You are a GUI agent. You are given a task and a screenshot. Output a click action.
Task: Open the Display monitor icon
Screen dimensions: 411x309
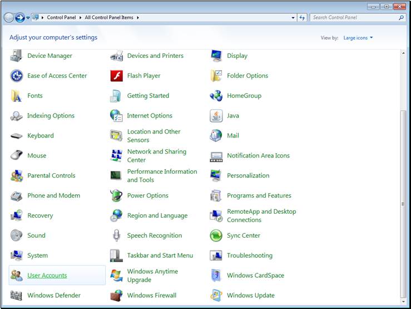(216, 56)
